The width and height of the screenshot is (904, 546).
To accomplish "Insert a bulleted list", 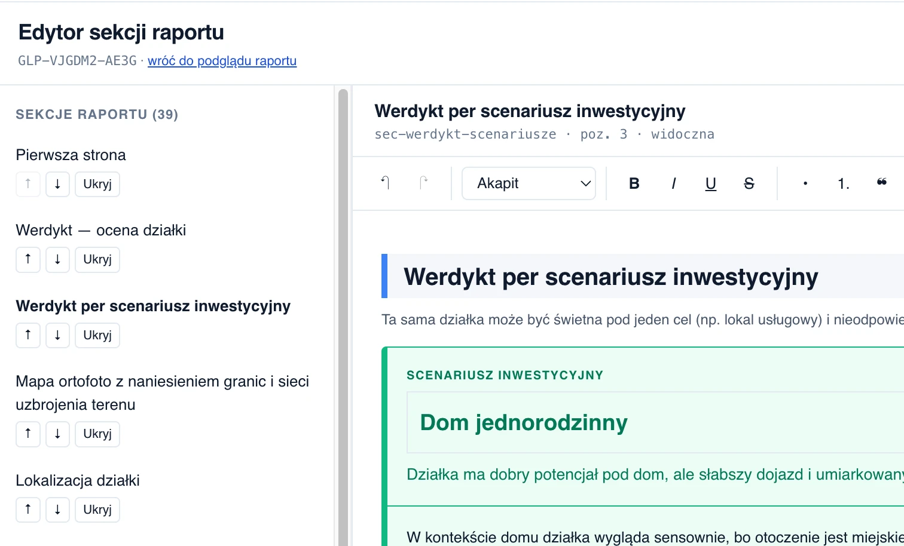I will (x=805, y=183).
